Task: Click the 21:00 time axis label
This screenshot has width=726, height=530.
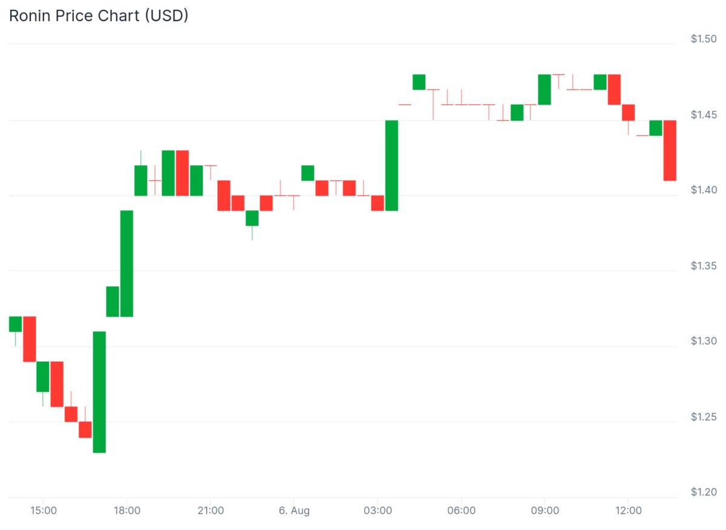Action: (211, 511)
